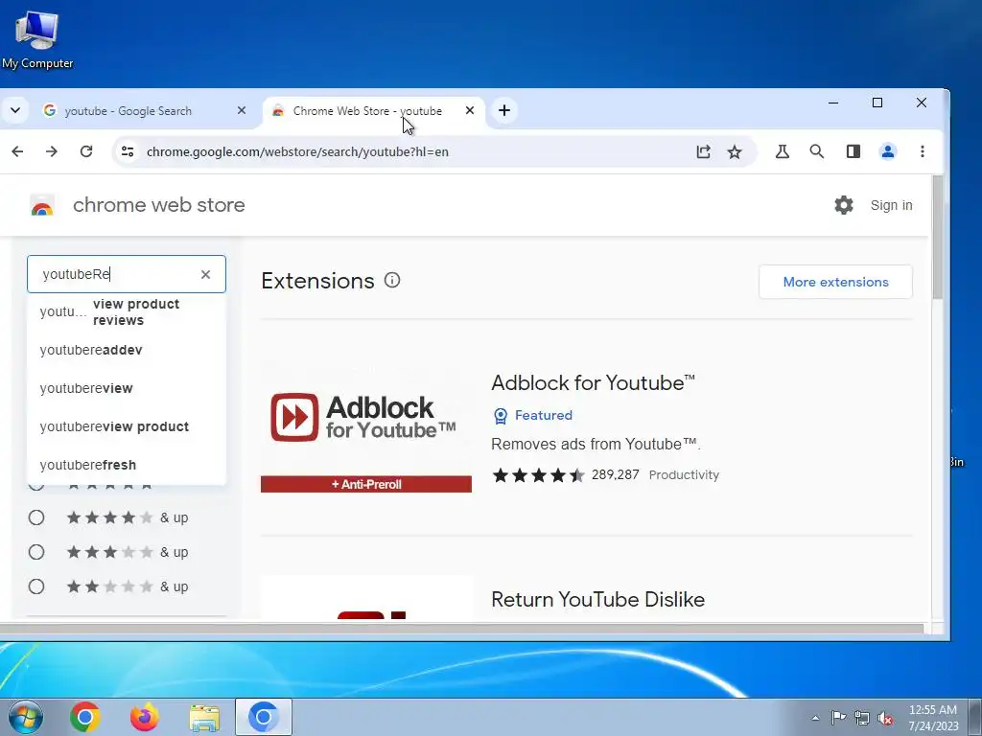Screen dimensions: 982x736
Task: Click the Sign in link
Action: [x=891, y=205]
